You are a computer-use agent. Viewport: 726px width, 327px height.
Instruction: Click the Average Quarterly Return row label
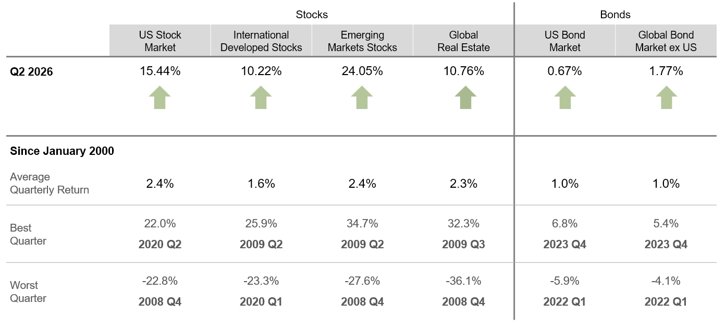[x=50, y=184]
